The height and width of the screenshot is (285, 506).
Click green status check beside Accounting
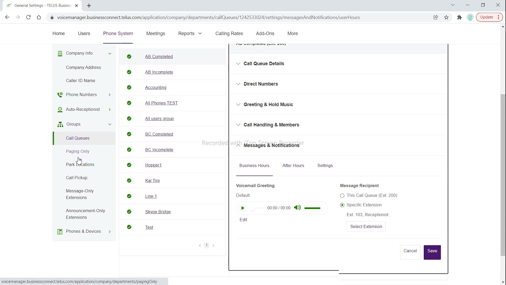[x=129, y=87]
